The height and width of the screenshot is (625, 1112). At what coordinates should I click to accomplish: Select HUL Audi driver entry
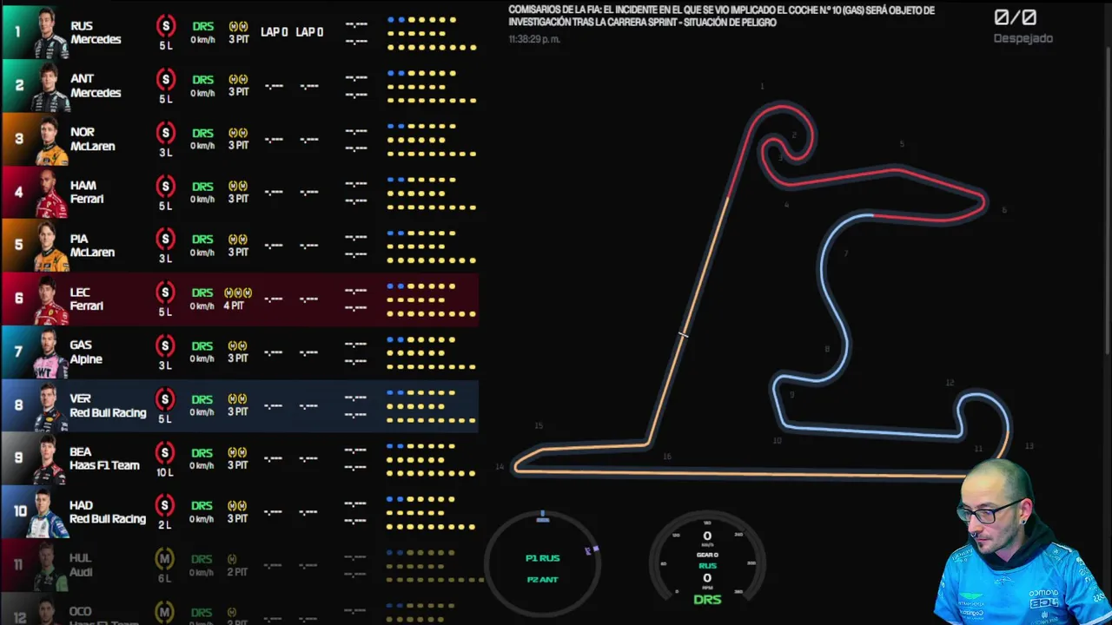(81, 565)
